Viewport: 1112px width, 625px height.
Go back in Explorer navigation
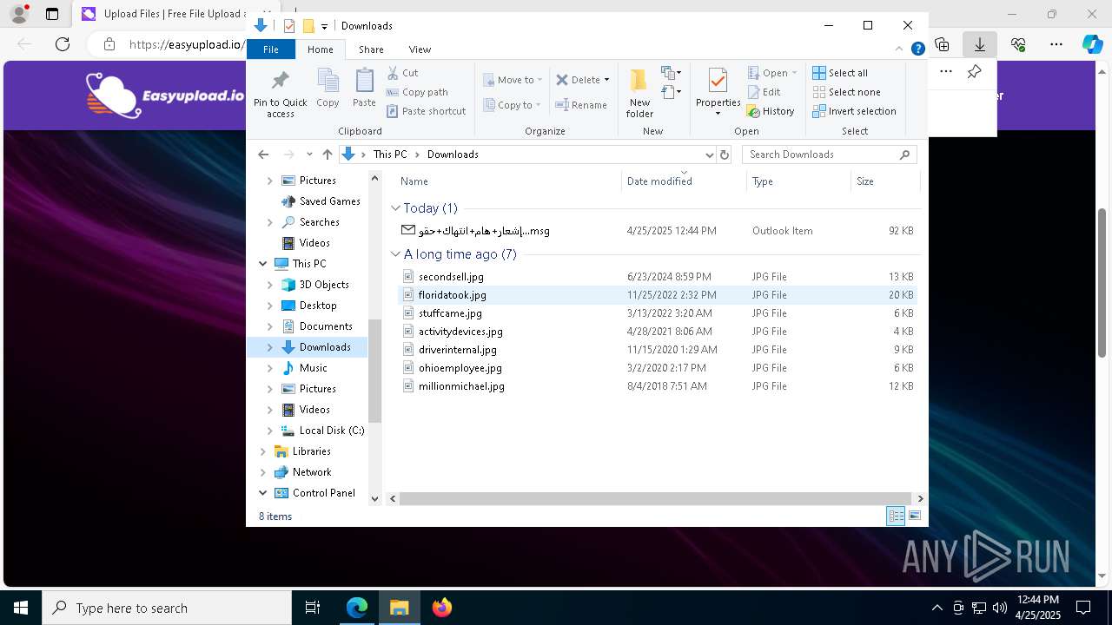263,155
